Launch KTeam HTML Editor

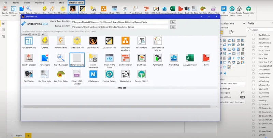[109, 58]
